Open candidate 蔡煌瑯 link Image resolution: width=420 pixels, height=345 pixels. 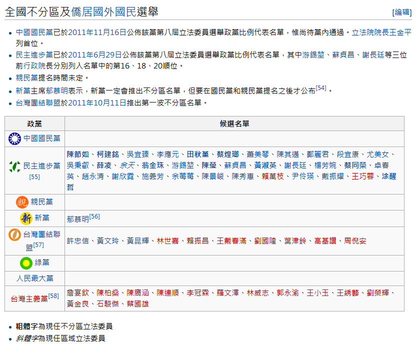(x=228, y=154)
